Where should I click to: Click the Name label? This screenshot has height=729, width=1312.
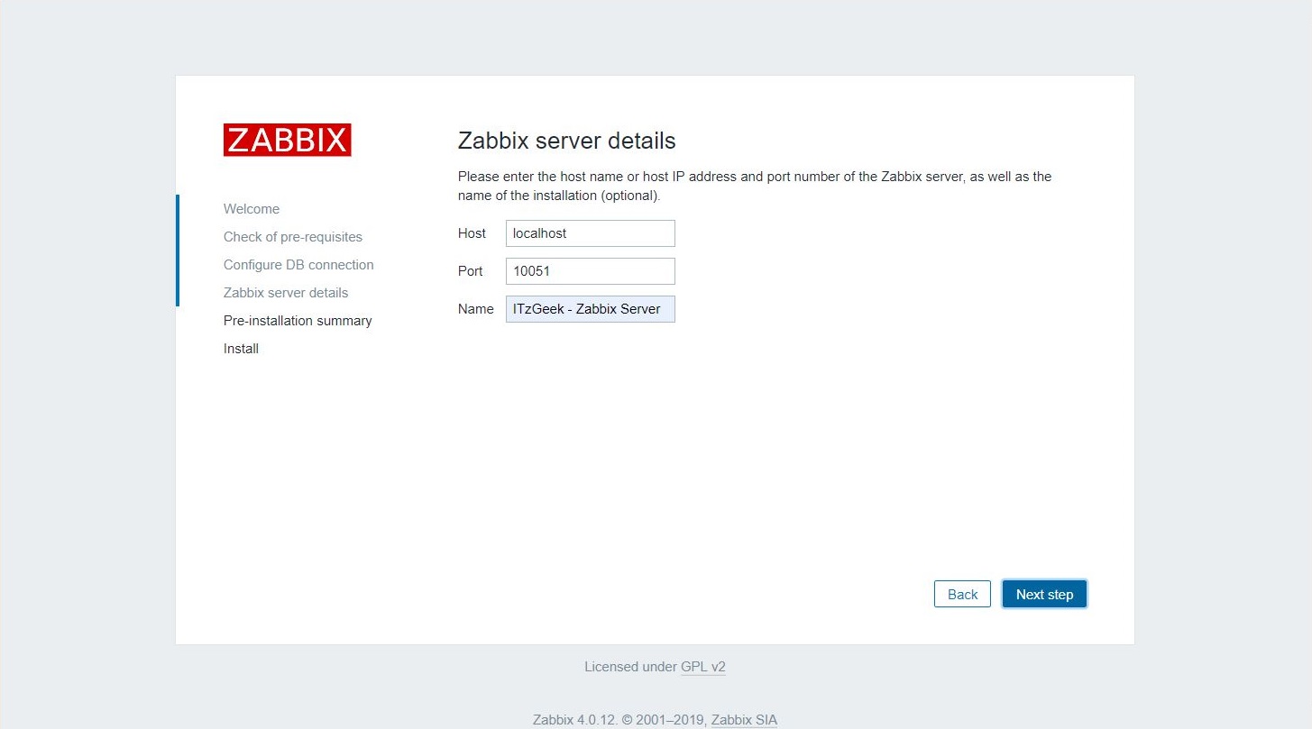pyautogui.click(x=475, y=309)
